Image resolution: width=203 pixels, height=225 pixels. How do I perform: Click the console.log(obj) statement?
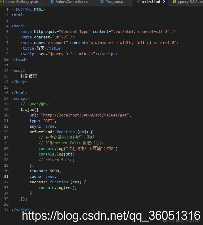click(x=57, y=154)
